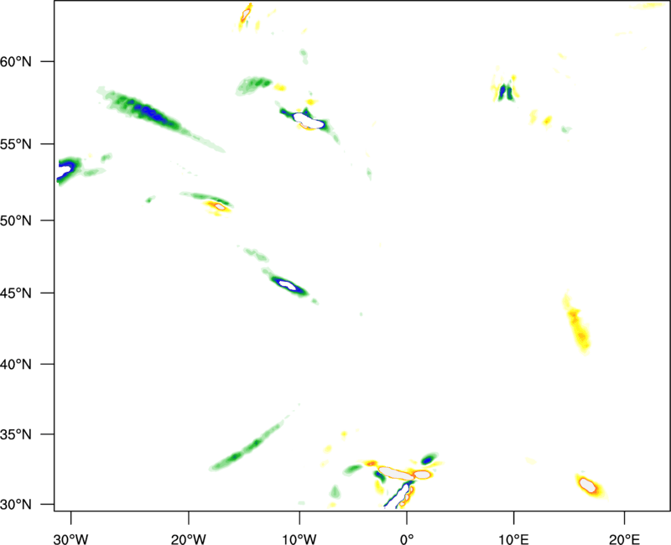The width and height of the screenshot is (671, 545).
Task: Click the 40°N latitude axis label
Action: 16,365
